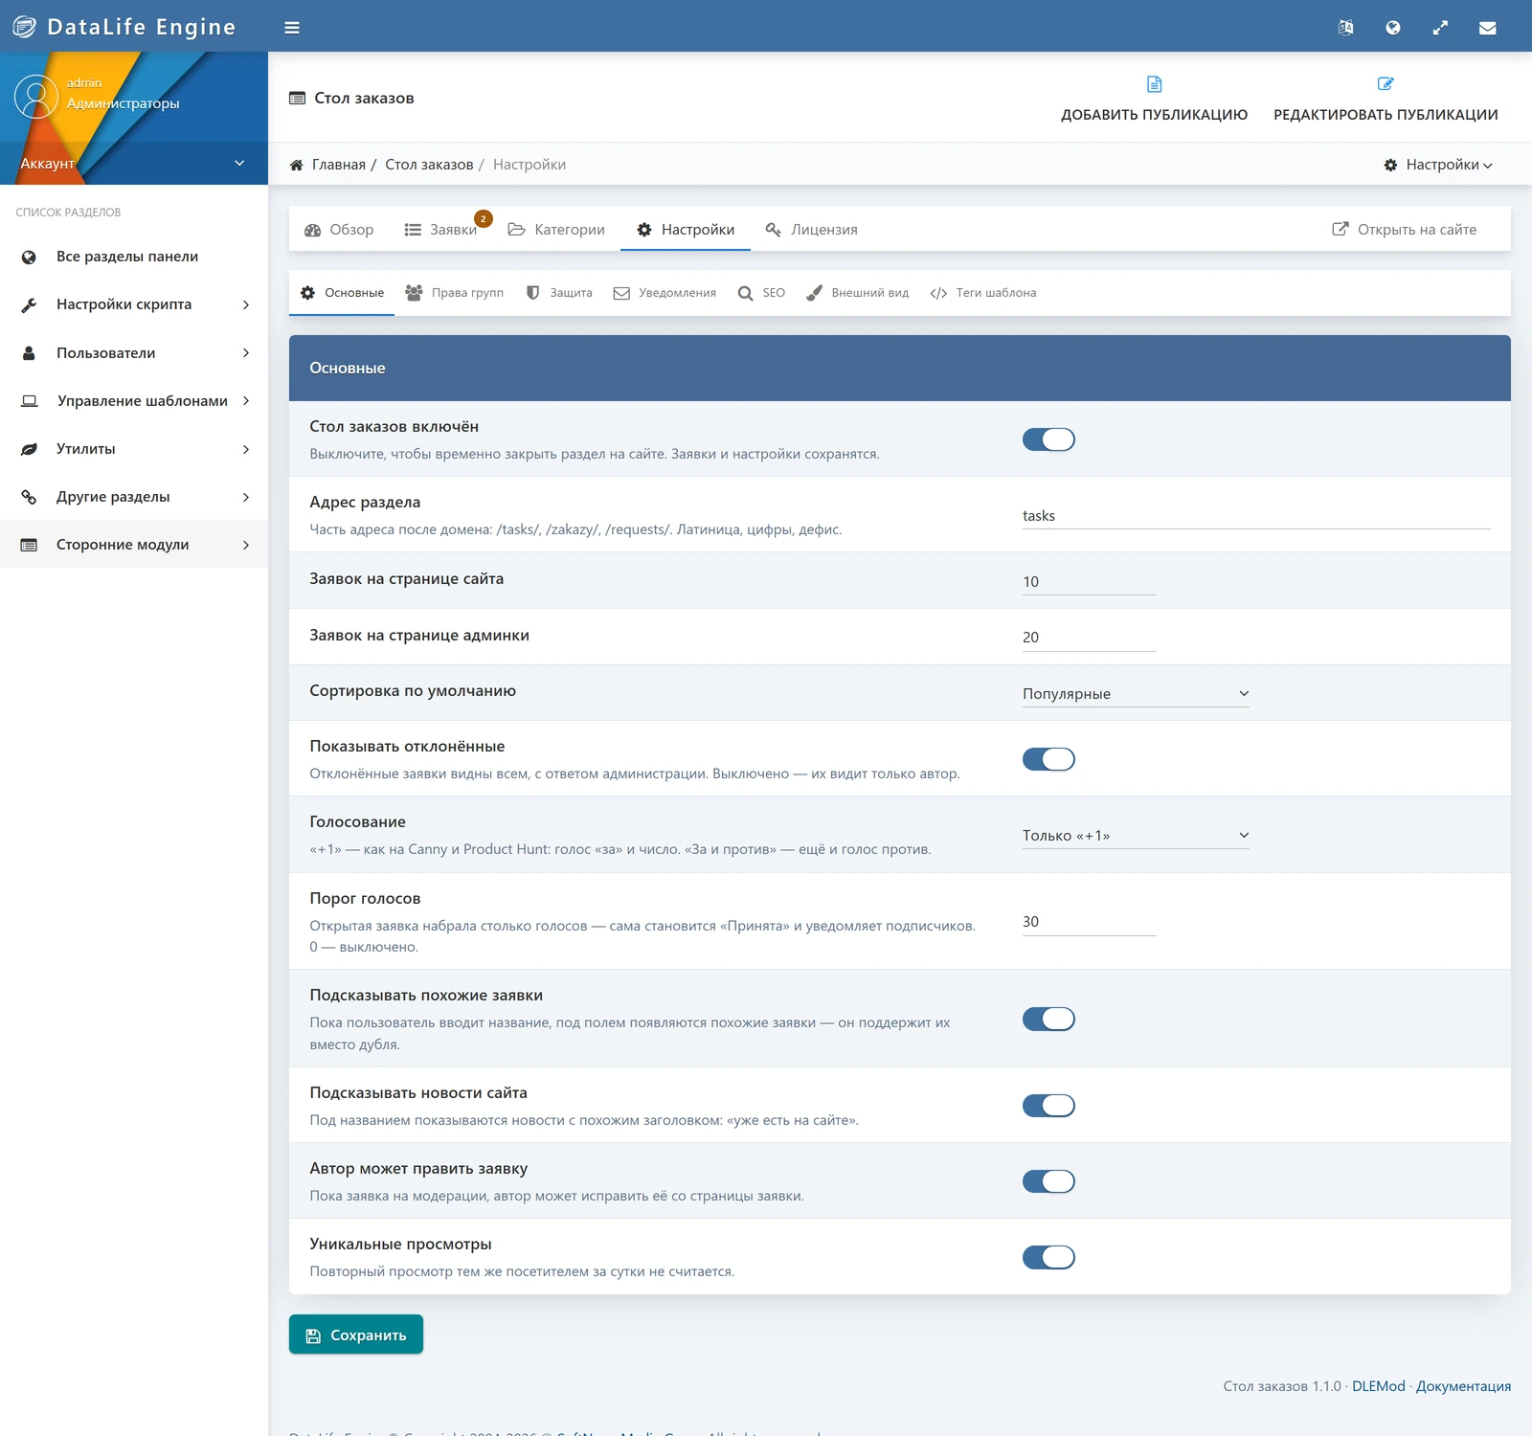This screenshot has width=1532, height=1436.
Task: Toggle the Подсказывать похожие заявки switch
Action: [1048, 1019]
